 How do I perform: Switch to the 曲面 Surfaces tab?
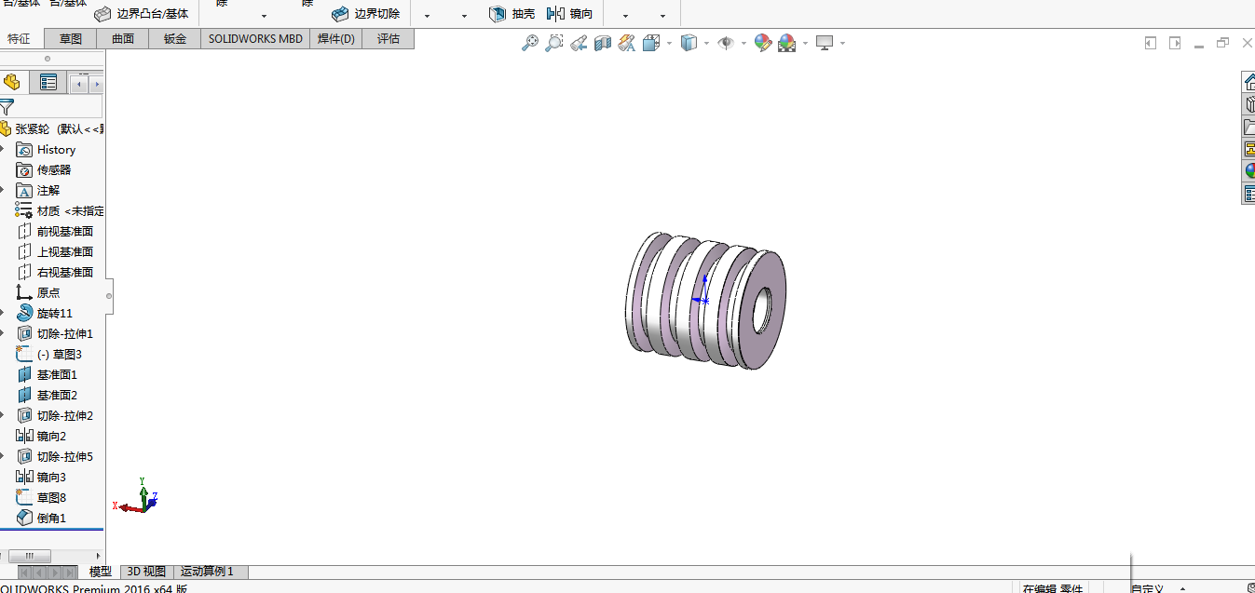coord(123,39)
